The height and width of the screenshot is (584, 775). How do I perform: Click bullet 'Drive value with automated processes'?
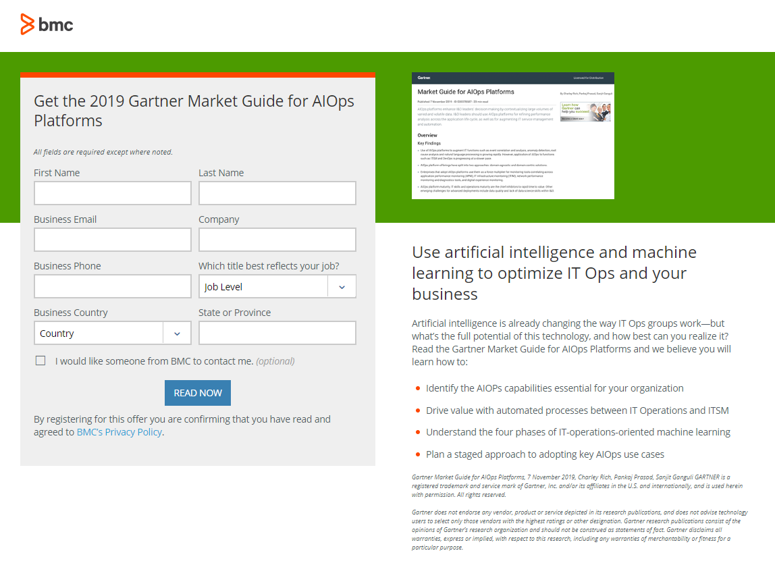click(x=577, y=410)
